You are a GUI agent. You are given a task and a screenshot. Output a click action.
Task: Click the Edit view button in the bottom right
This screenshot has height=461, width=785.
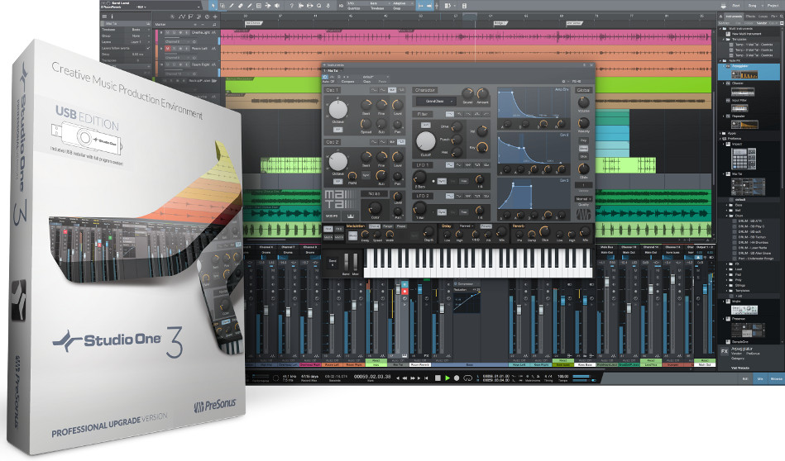(745, 379)
